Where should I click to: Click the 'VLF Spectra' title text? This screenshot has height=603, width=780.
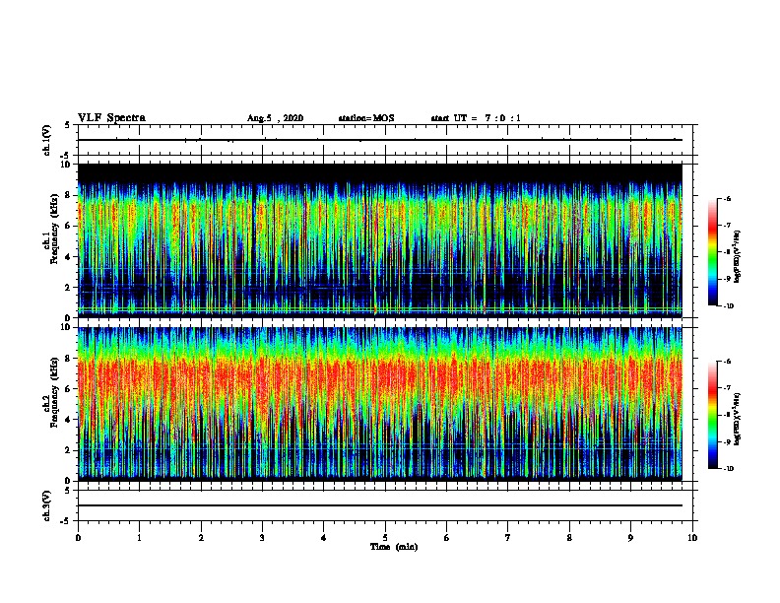click(111, 118)
